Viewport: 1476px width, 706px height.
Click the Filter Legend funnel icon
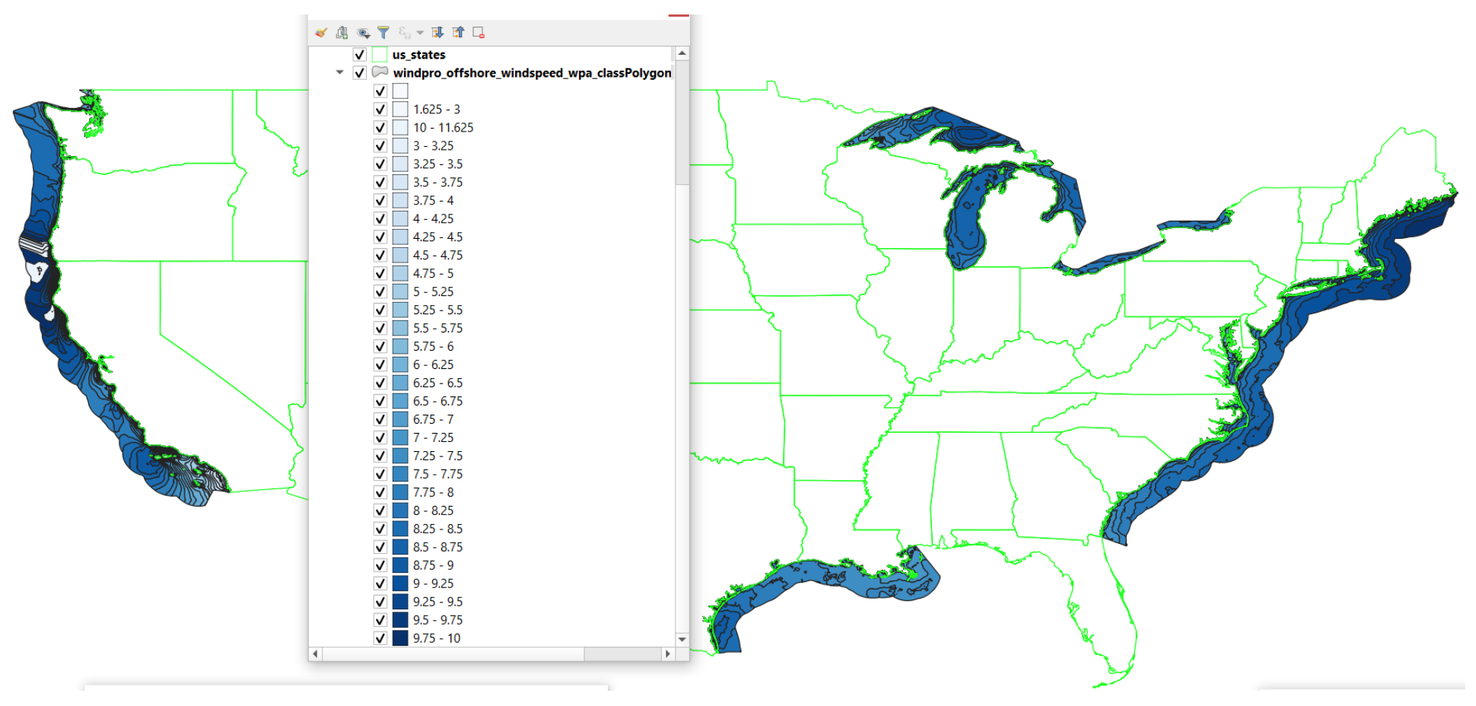click(383, 33)
